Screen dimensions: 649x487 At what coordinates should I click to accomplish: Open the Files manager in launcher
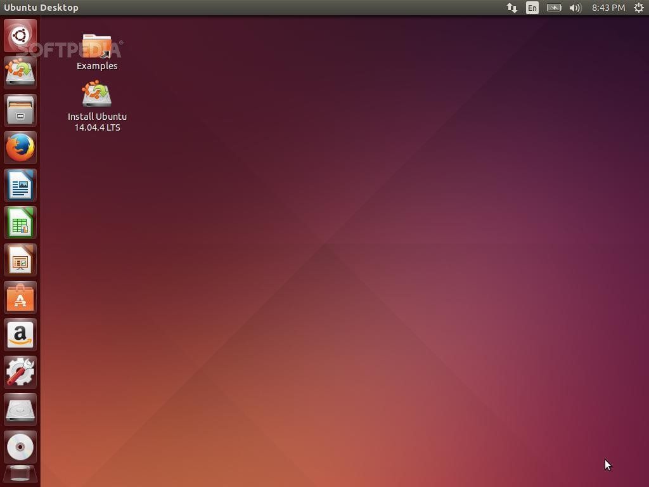20,110
